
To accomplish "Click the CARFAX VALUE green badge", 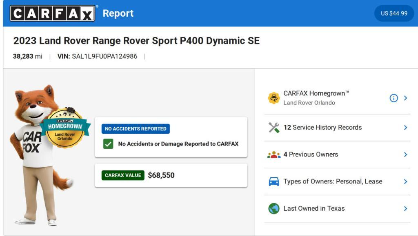I will [x=123, y=175].
